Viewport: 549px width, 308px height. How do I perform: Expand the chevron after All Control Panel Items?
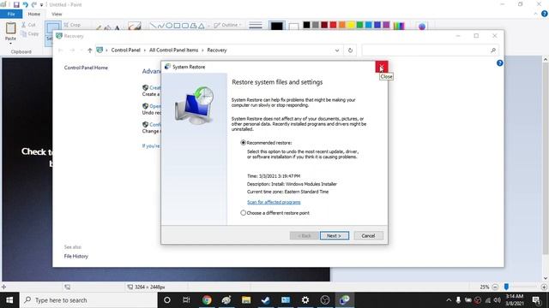click(202, 50)
